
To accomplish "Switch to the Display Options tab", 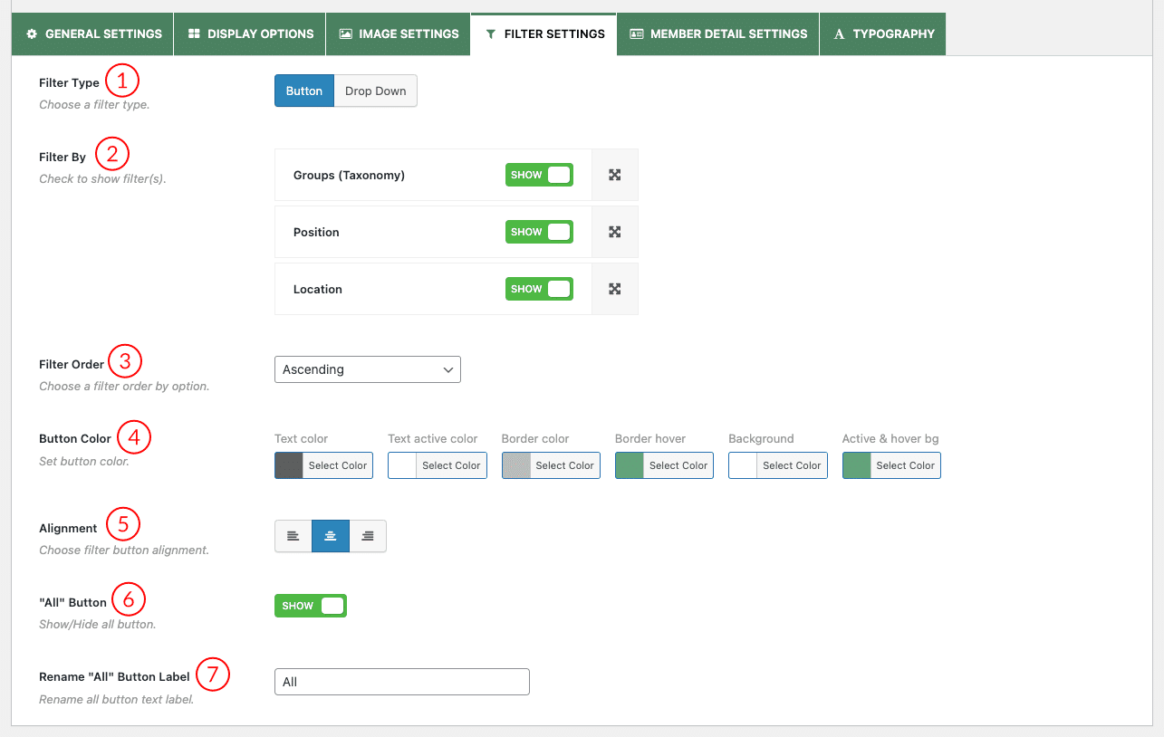I will [x=250, y=34].
